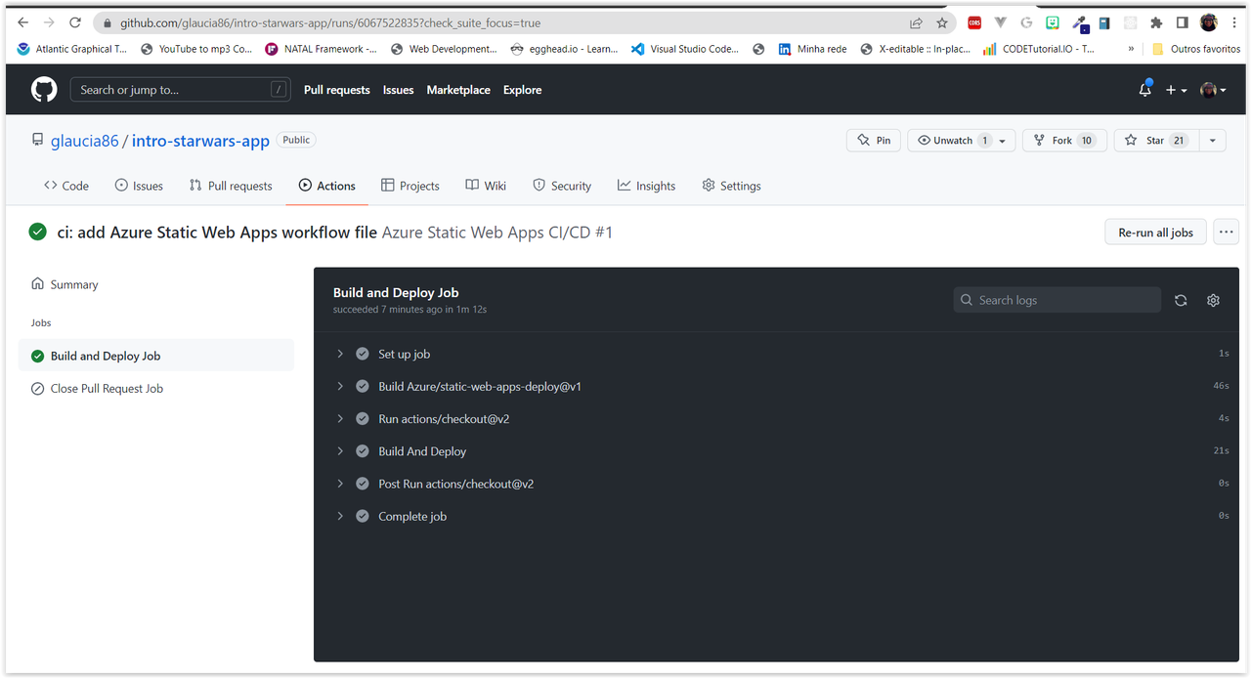Open the browser extensions puzzle icon
Viewport: 1251px width, 678px height.
click(x=1156, y=22)
